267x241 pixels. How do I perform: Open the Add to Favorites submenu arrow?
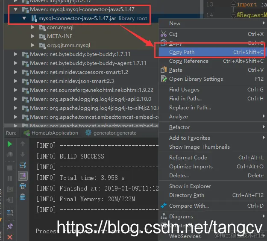click(x=264, y=138)
